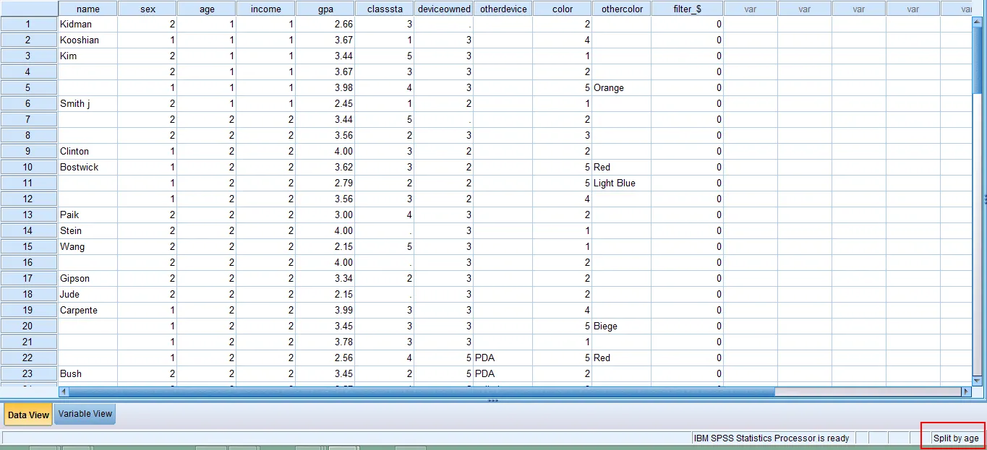Select the entire "name" column header
Screen dimensions: 987x450
tap(87, 8)
